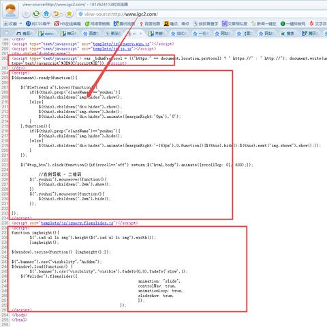Click the </body> closing tag
The height and width of the screenshot is (327, 327).
click(x=19, y=315)
